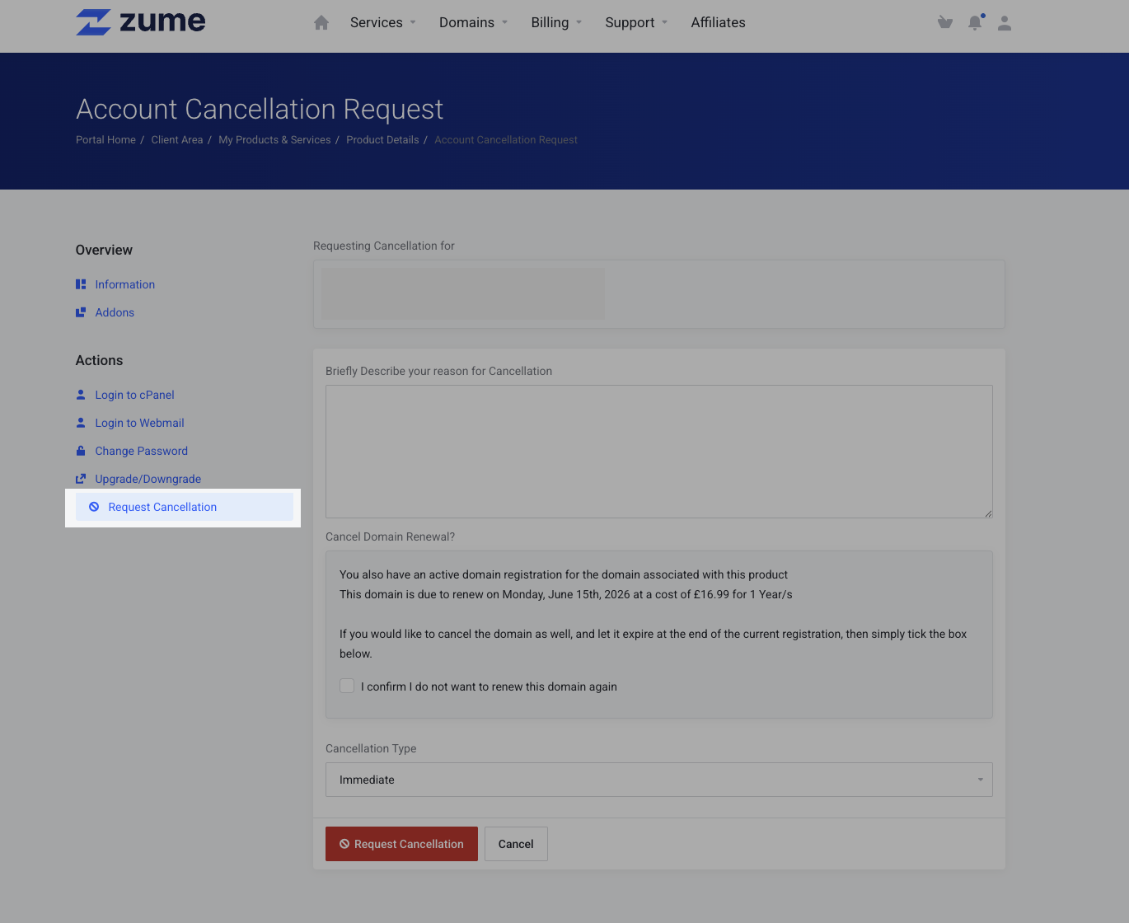Click the Cancel button
1129x923 pixels.
[x=516, y=844]
